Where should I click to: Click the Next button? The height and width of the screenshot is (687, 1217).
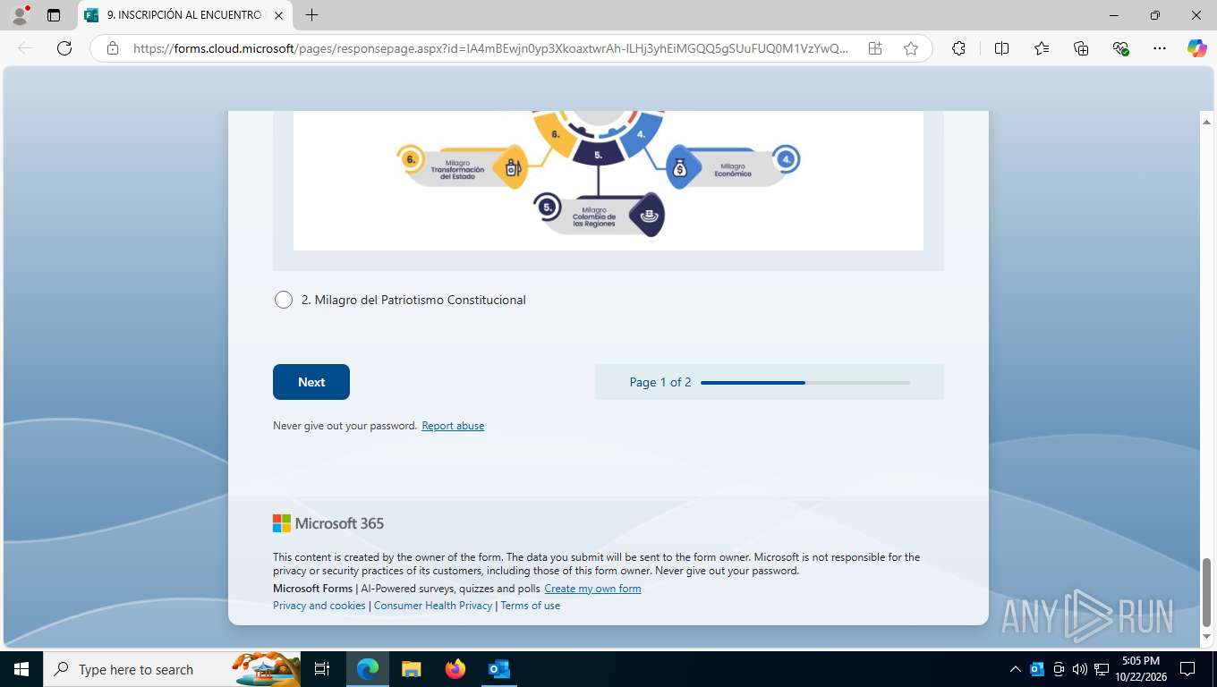(x=311, y=382)
